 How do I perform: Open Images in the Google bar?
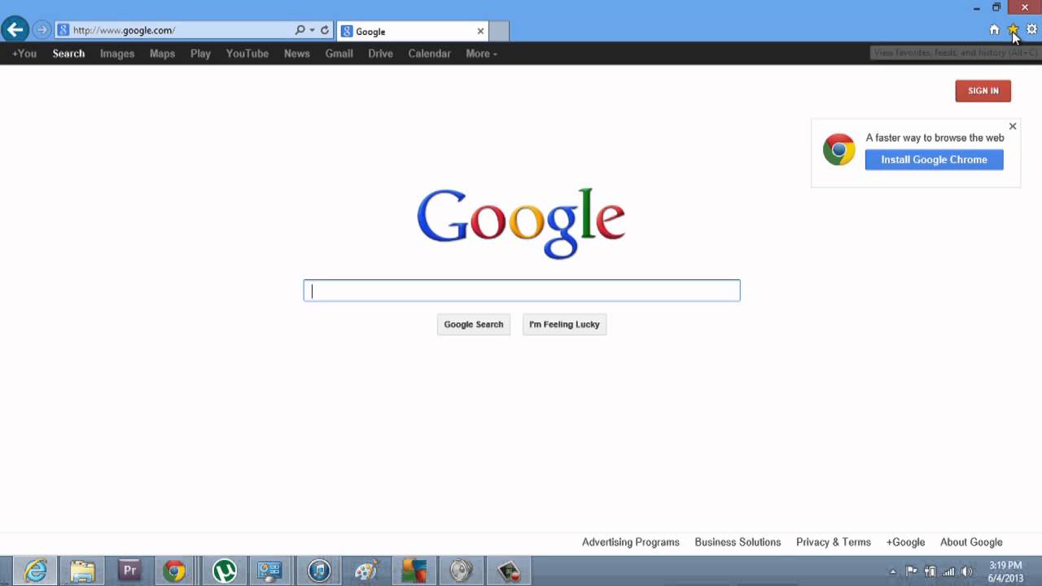pos(117,54)
